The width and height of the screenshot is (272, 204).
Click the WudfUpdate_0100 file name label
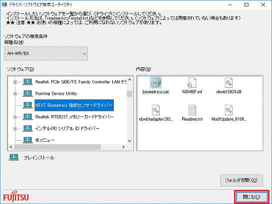coord(229,119)
